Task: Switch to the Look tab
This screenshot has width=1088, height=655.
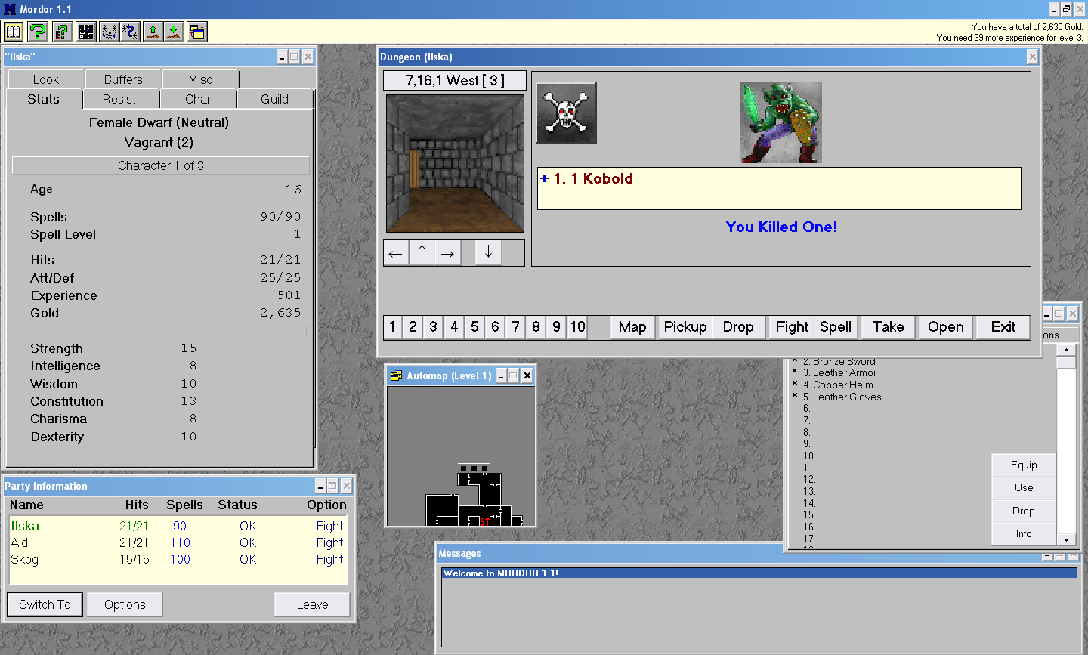Action: click(x=45, y=79)
